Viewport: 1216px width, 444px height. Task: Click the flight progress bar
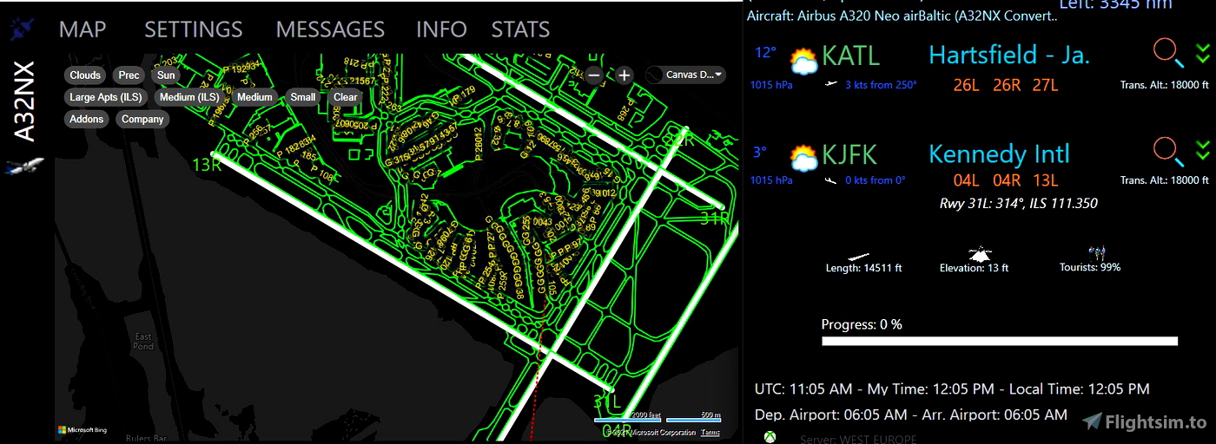tap(1000, 341)
